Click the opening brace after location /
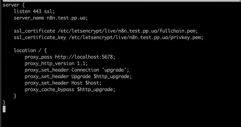This screenshot has width=241, height=127. pos(45,50)
